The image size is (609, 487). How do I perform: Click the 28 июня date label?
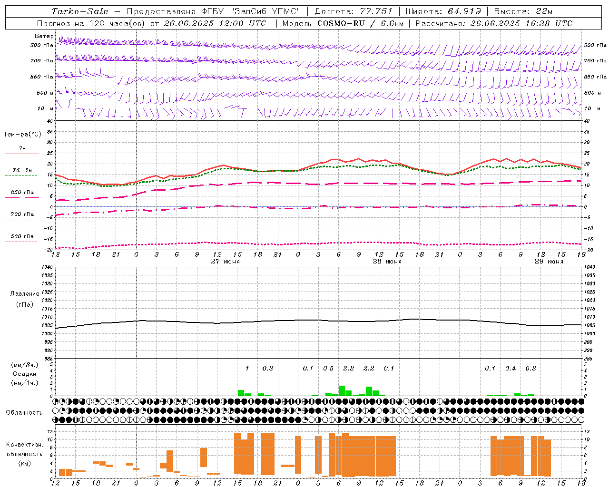[387, 262]
